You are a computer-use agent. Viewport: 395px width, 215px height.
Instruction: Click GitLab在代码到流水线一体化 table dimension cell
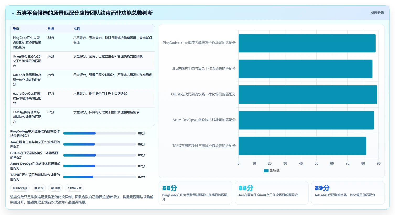[27, 80]
